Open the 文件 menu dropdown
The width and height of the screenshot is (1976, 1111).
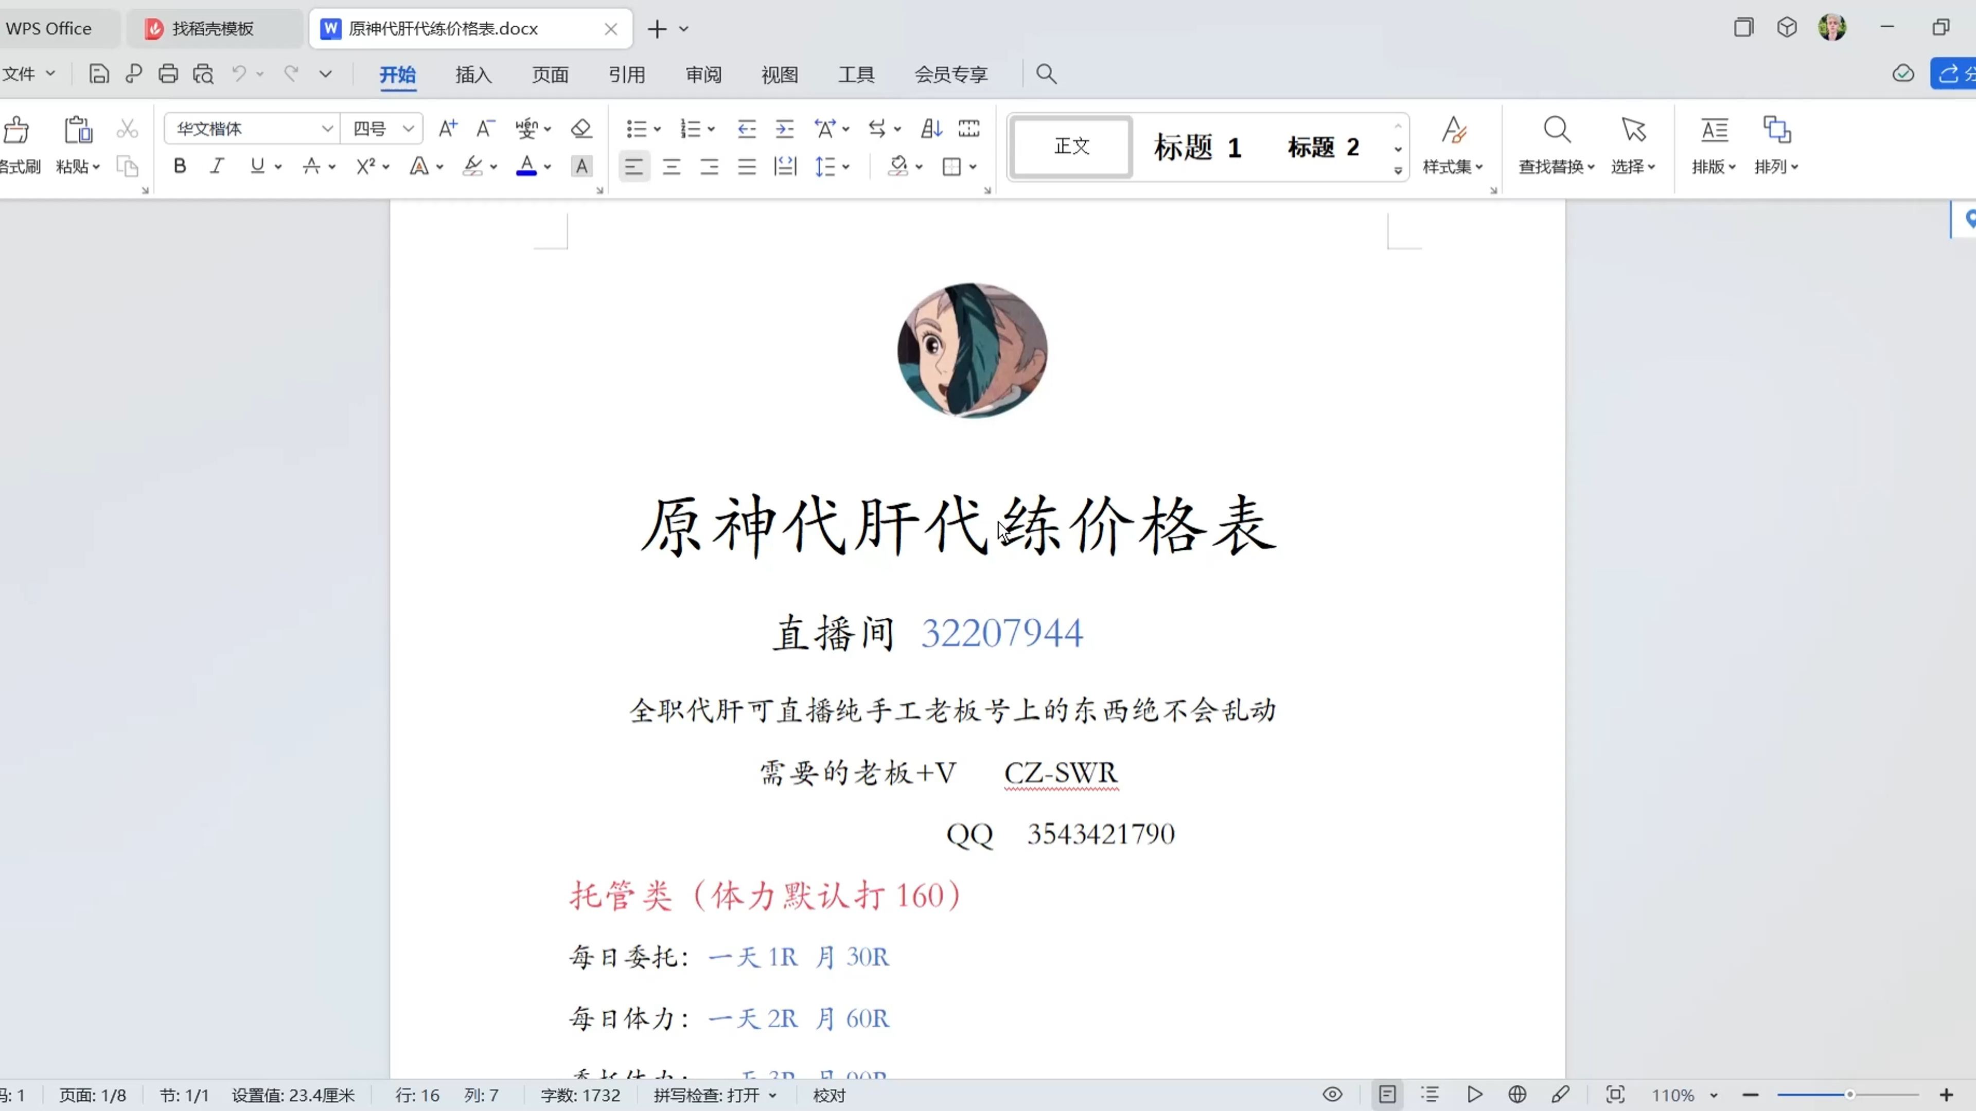[29, 74]
